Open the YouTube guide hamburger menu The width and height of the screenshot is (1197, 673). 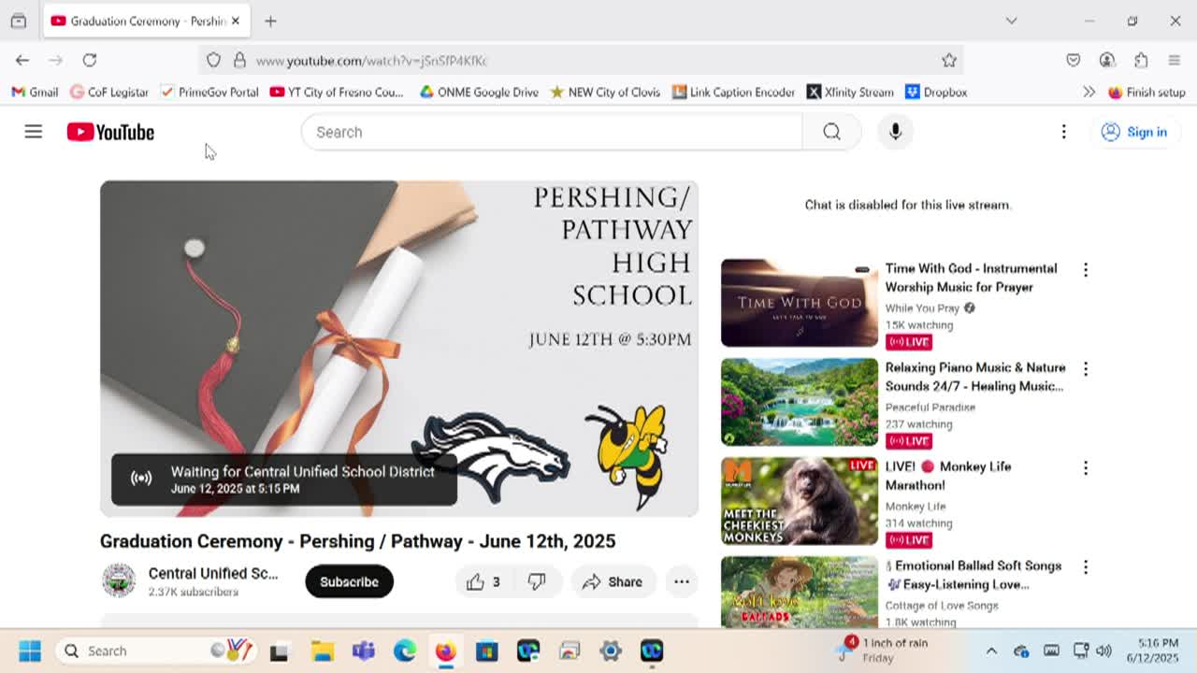point(33,132)
